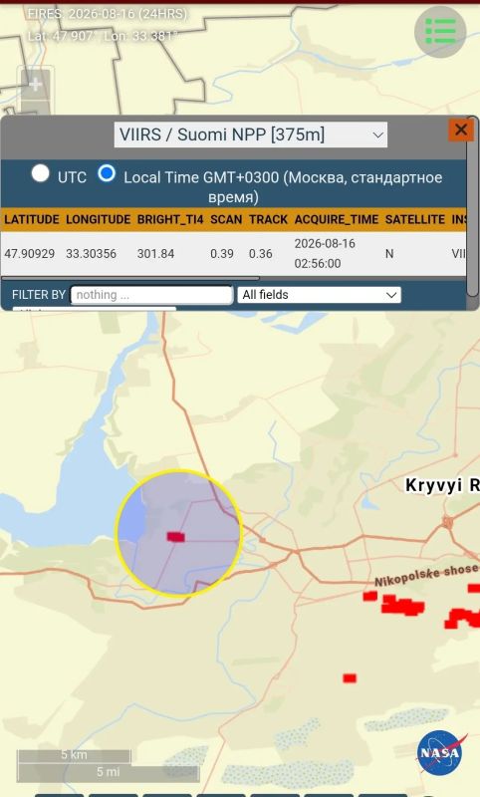Sort by the TRACK column header

pos(268,219)
